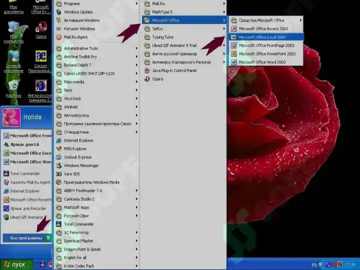
Task: Open the Microsoft Office folder menu
Action: point(184,20)
